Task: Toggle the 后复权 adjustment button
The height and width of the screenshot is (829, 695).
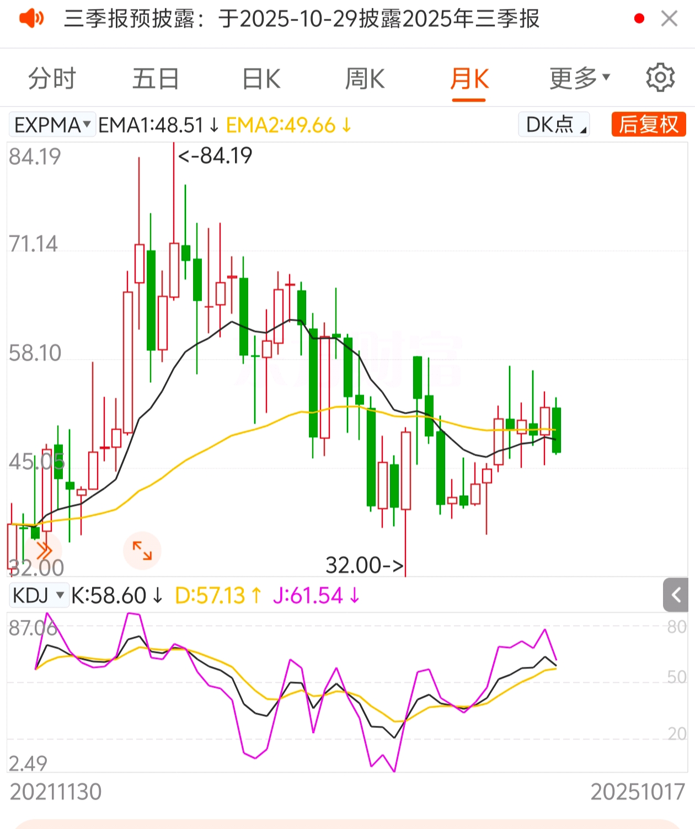Action: coord(649,125)
